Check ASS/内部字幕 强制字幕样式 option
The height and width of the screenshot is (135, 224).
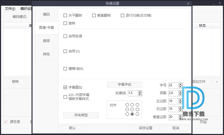coord(65,97)
